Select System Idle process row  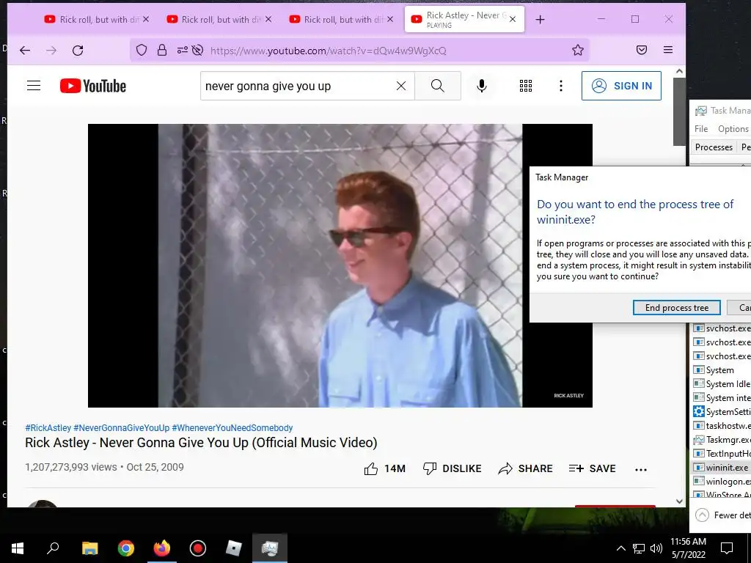point(722,384)
